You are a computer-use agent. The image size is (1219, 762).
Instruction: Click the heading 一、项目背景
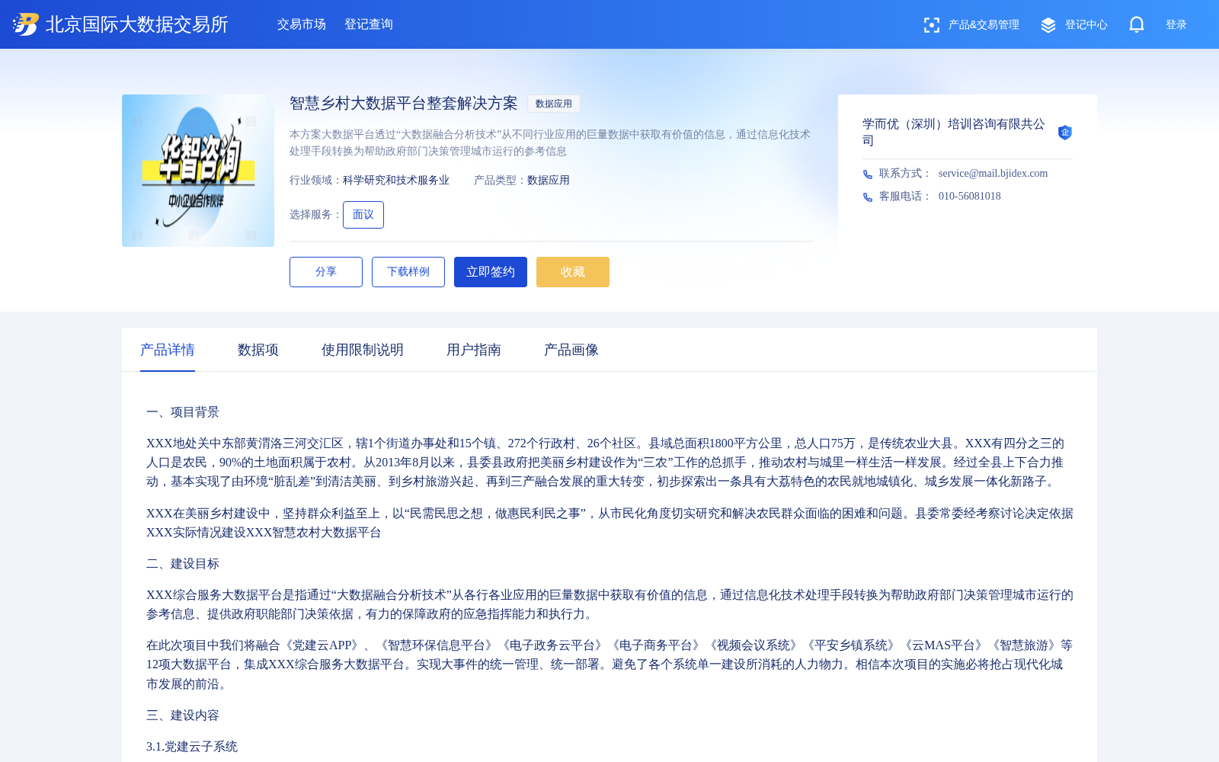(183, 412)
